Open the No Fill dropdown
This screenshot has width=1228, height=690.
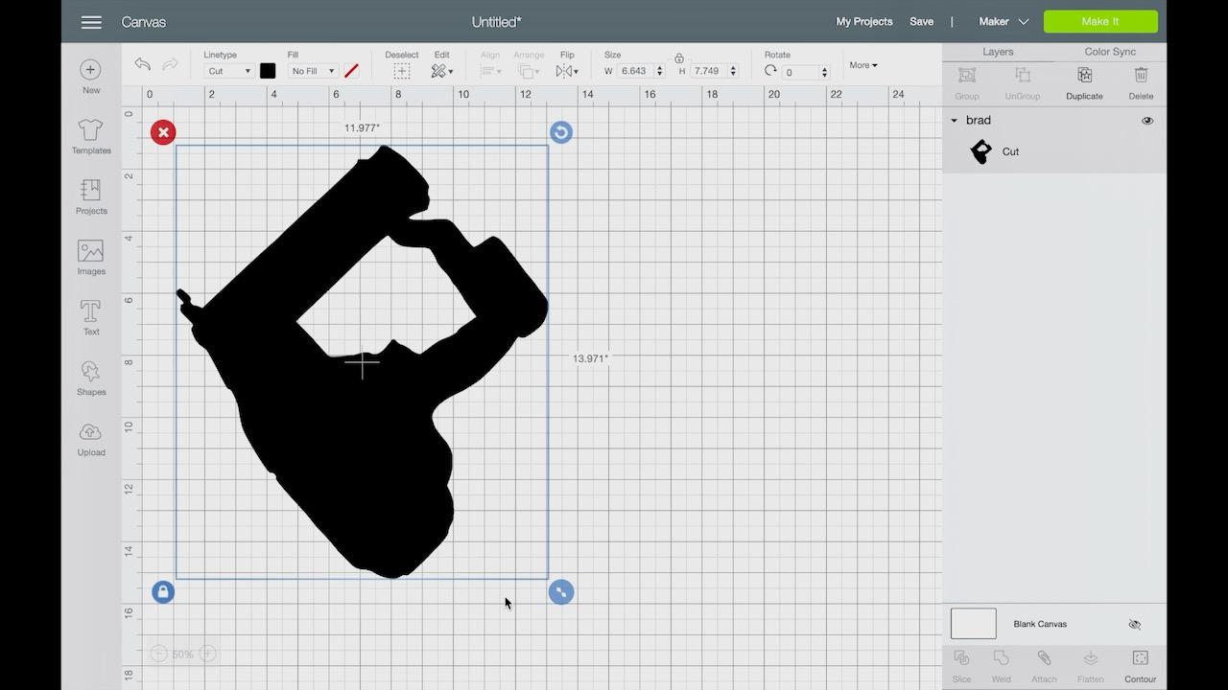(x=312, y=70)
